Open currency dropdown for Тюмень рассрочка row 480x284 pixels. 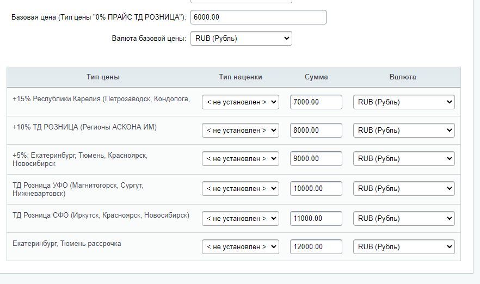[403, 246]
